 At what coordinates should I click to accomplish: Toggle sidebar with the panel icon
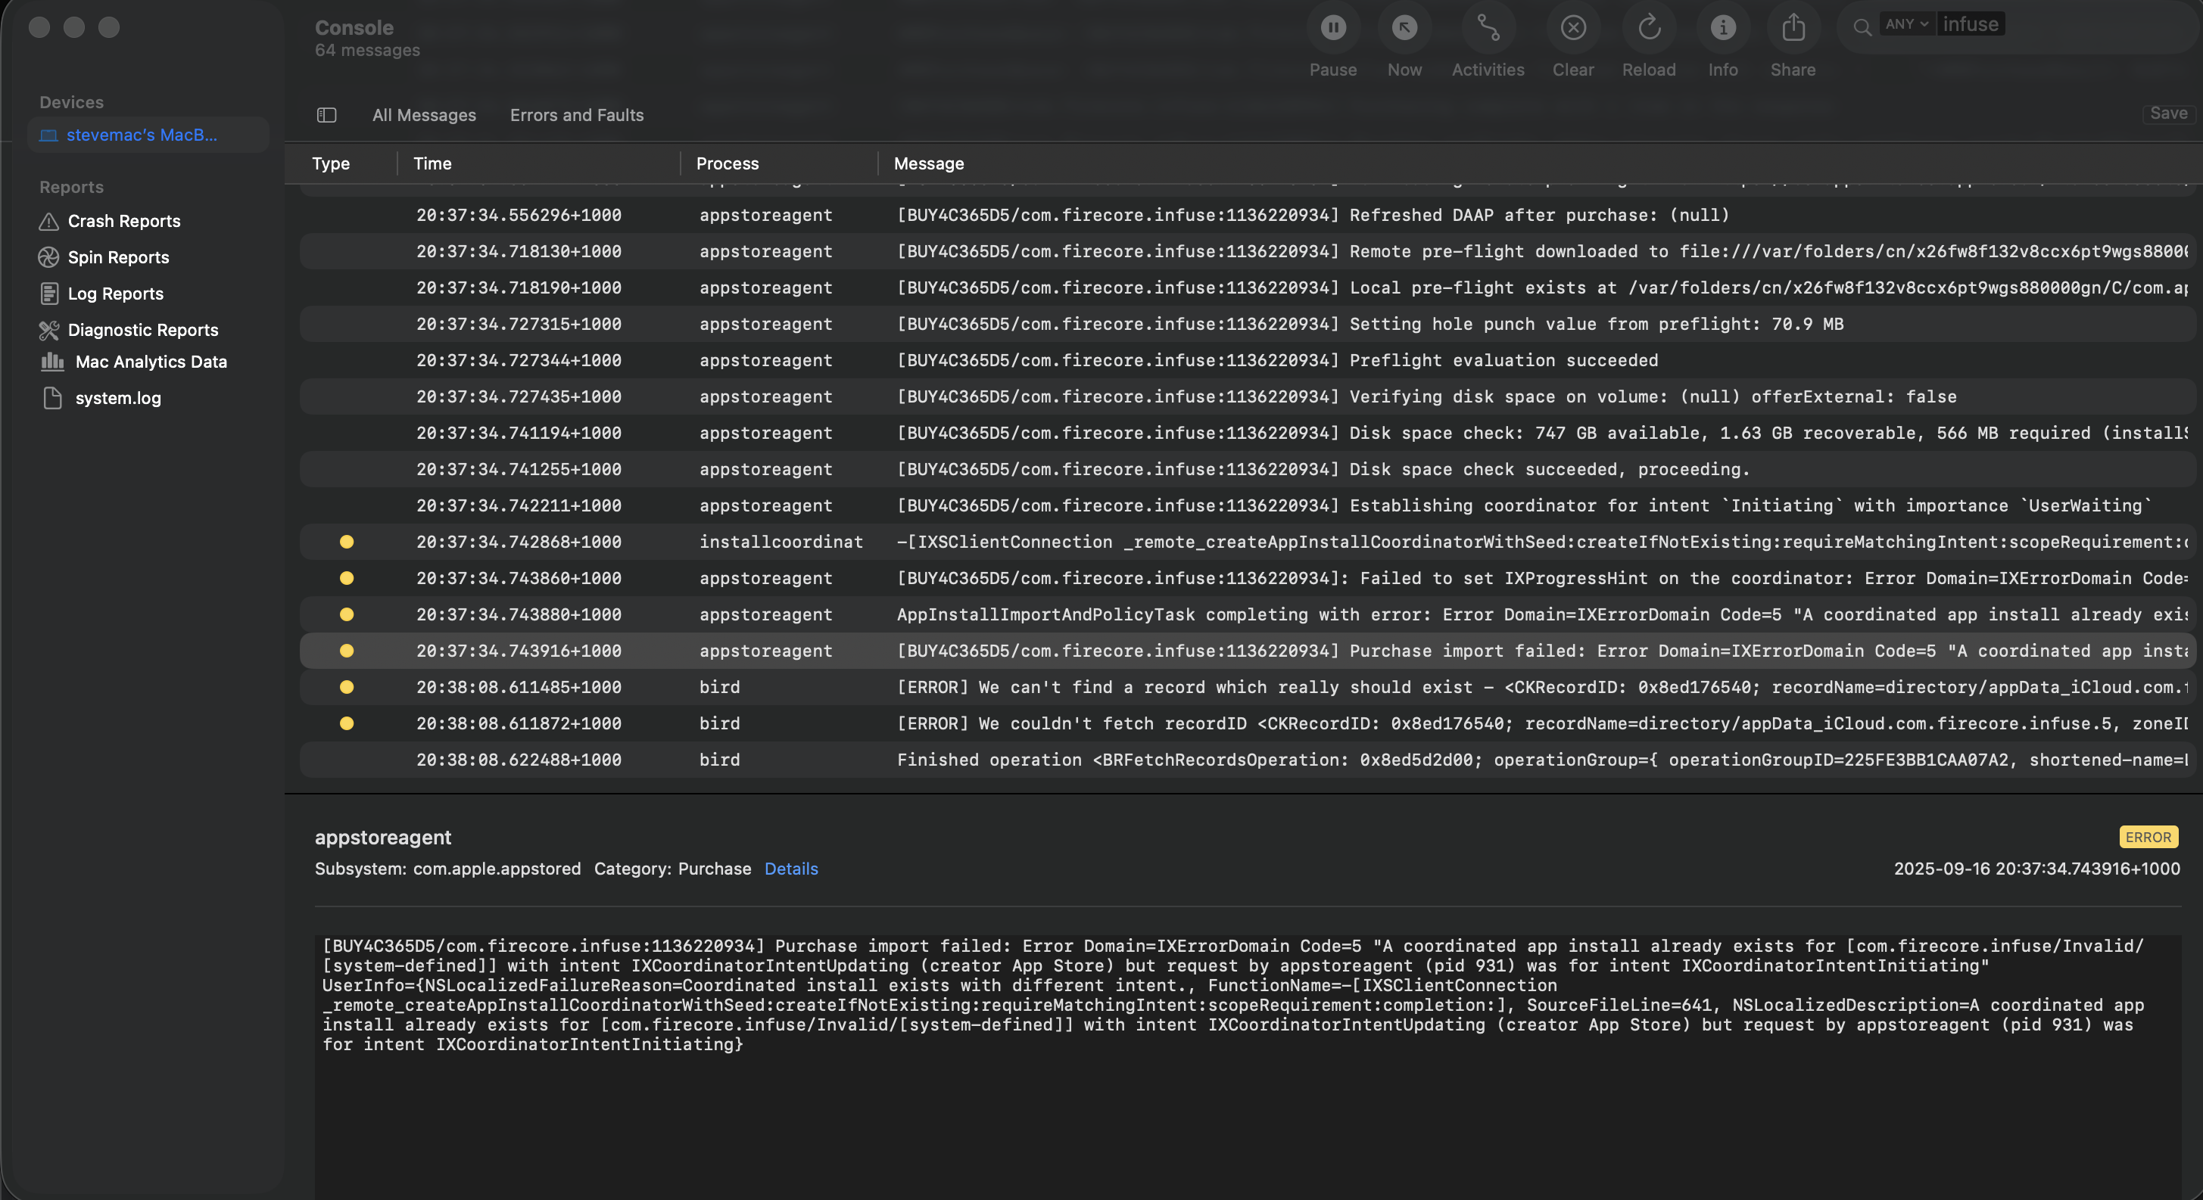coord(327,114)
